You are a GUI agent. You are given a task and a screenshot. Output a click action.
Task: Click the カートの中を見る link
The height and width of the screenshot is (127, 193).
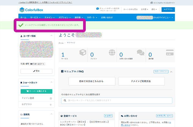click(x=131, y=10)
